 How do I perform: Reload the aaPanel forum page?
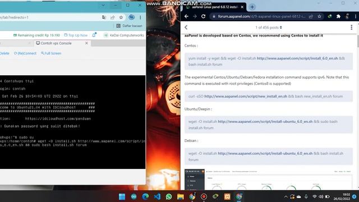click(x=203, y=16)
